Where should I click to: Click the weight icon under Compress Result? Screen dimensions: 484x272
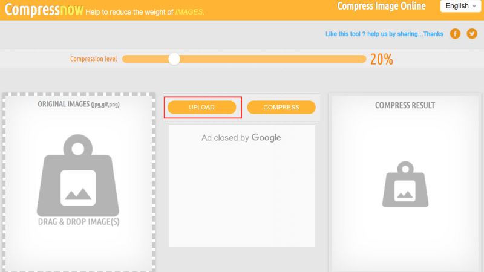405,184
